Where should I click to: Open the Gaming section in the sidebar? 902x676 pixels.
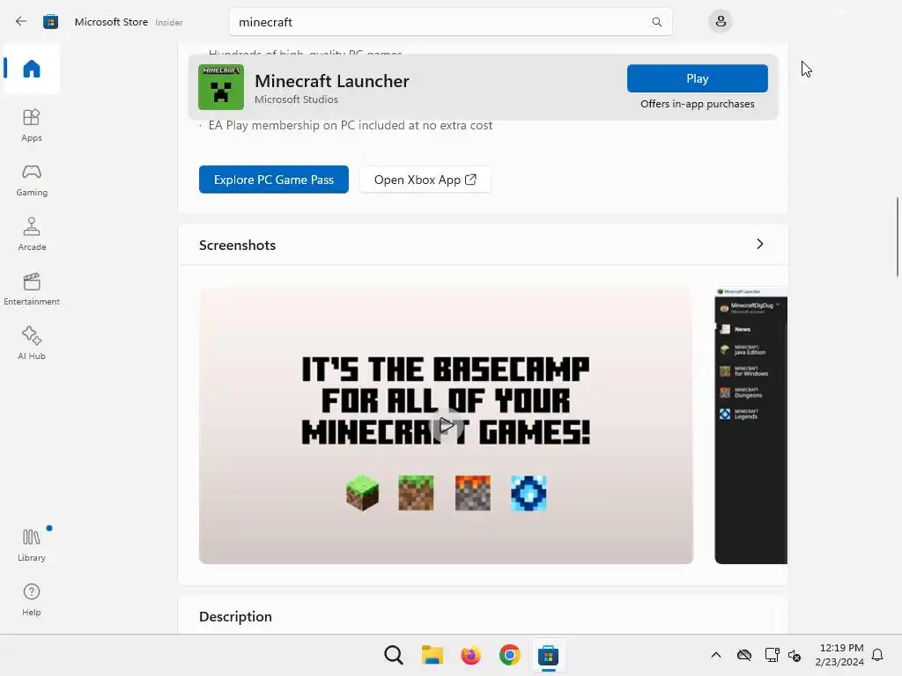point(32,180)
